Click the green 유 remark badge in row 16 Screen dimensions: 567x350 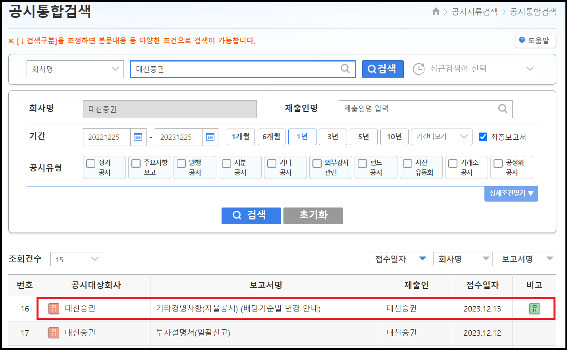pos(534,308)
